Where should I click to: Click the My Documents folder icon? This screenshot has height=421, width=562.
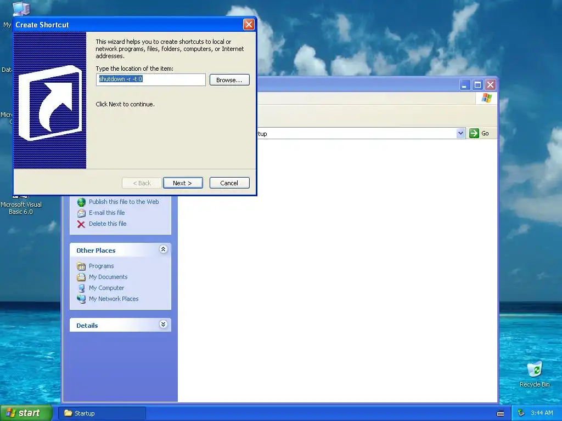coord(81,277)
